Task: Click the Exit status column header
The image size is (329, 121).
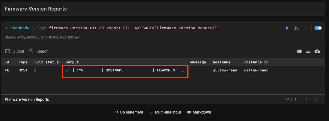Action: click(x=47, y=62)
